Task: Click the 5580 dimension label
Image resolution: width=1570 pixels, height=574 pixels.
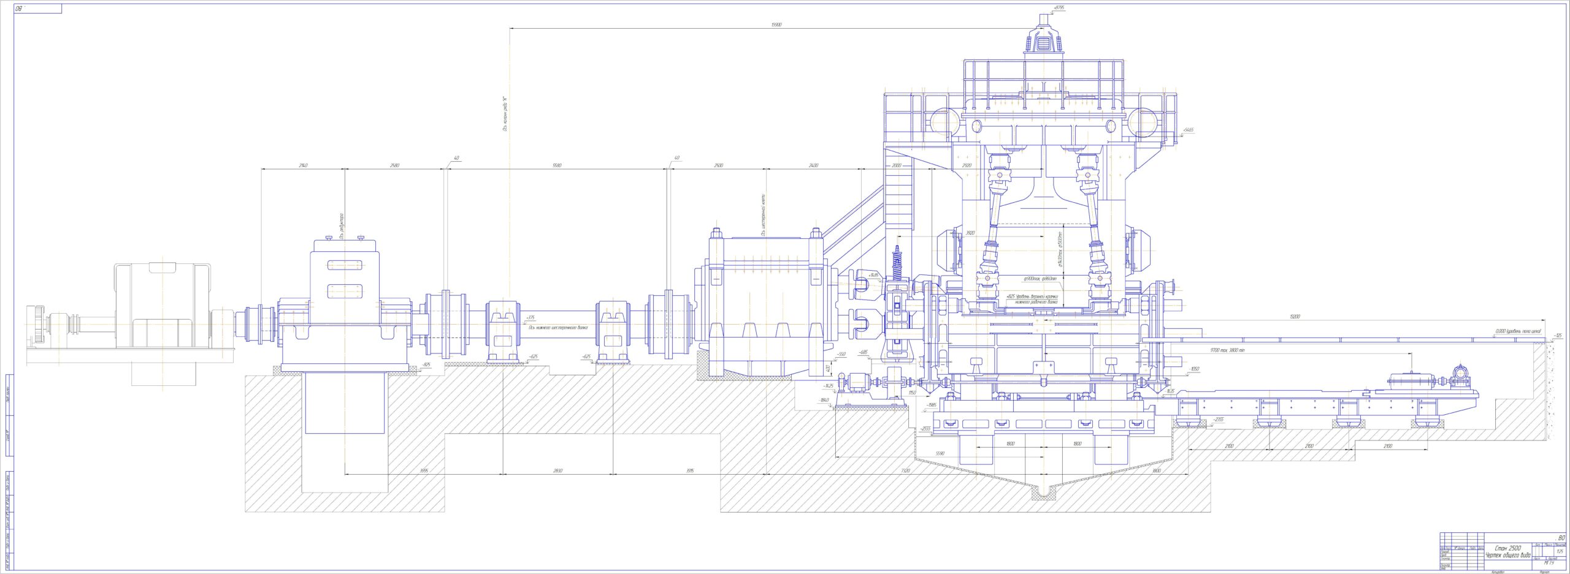Action: [x=557, y=165]
